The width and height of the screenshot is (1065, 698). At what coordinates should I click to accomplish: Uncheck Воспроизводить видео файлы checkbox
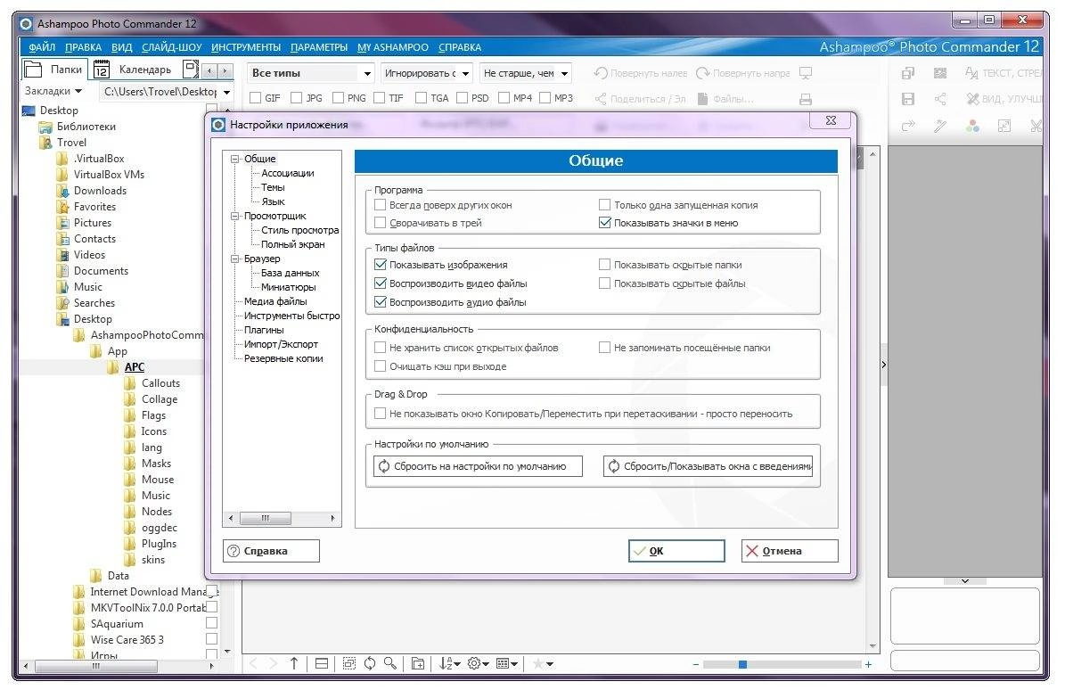click(381, 283)
